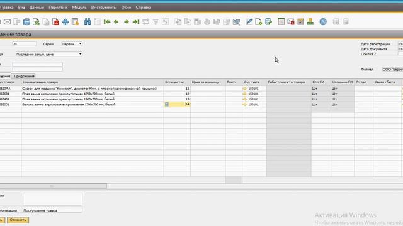Click the blue Send Fax toolbar icon
The height and width of the screenshot is (226, 403).
(x=26, y=22)
